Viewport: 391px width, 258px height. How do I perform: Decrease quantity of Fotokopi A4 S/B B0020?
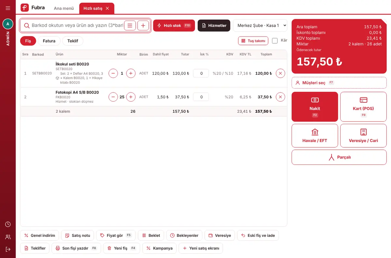tap(113, 97)
